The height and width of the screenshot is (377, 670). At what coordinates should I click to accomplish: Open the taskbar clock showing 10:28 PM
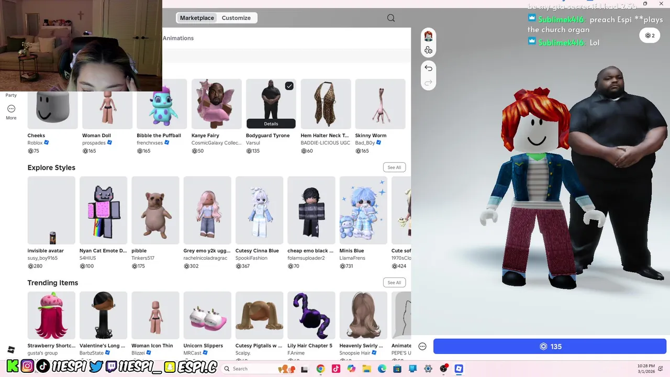click(x=646, y=369)
